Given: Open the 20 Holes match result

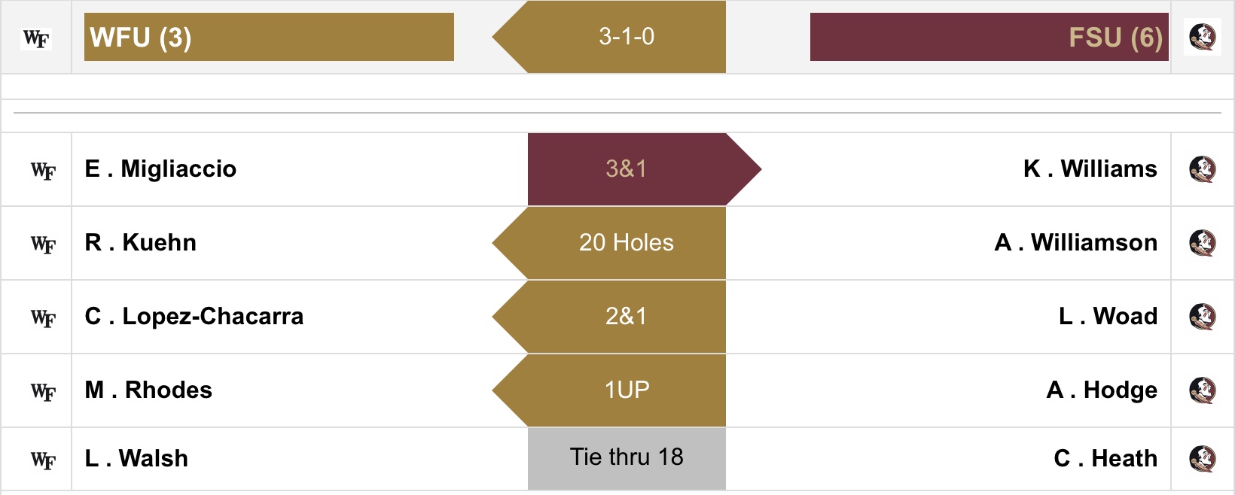Looking at the screenshot, I should tap(626, 243).
